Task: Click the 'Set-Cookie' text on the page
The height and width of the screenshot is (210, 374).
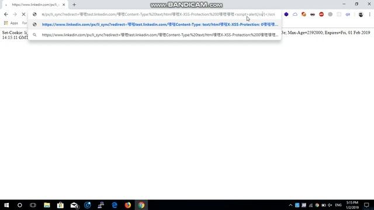Action: point(12,33)
